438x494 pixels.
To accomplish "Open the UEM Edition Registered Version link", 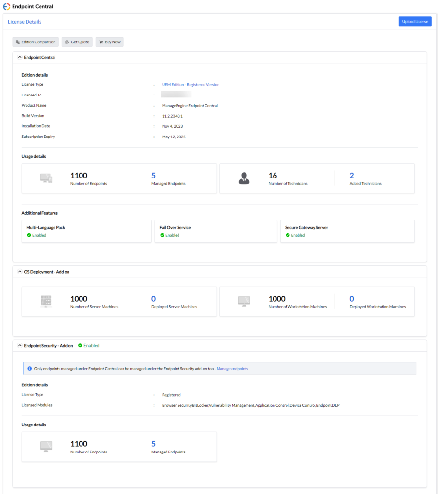I will pos(191,85).
